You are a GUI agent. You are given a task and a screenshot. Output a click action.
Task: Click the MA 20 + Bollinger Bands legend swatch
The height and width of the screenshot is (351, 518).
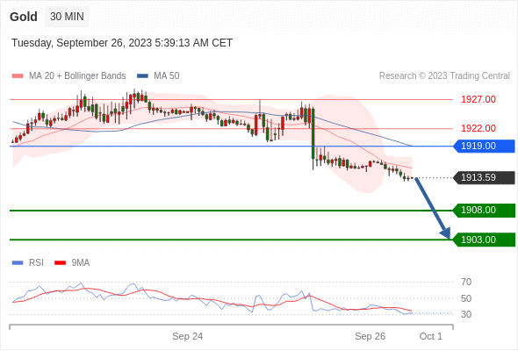click(18, 76)
